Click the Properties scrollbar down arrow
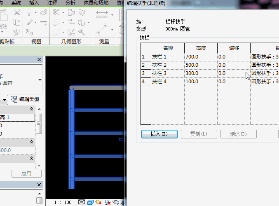 click(x=40, y=166)
